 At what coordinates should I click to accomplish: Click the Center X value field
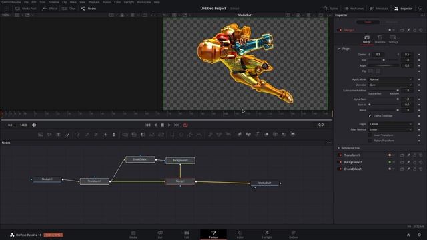378,55
